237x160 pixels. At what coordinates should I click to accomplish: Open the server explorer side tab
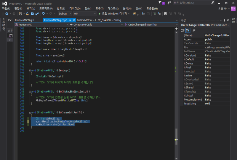tap(4, 25)
